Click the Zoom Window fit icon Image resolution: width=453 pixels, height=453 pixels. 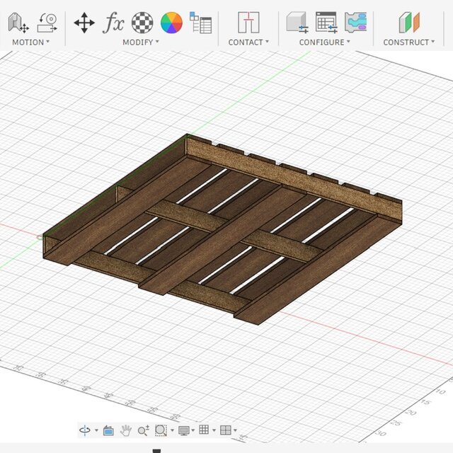coord(161,430)
